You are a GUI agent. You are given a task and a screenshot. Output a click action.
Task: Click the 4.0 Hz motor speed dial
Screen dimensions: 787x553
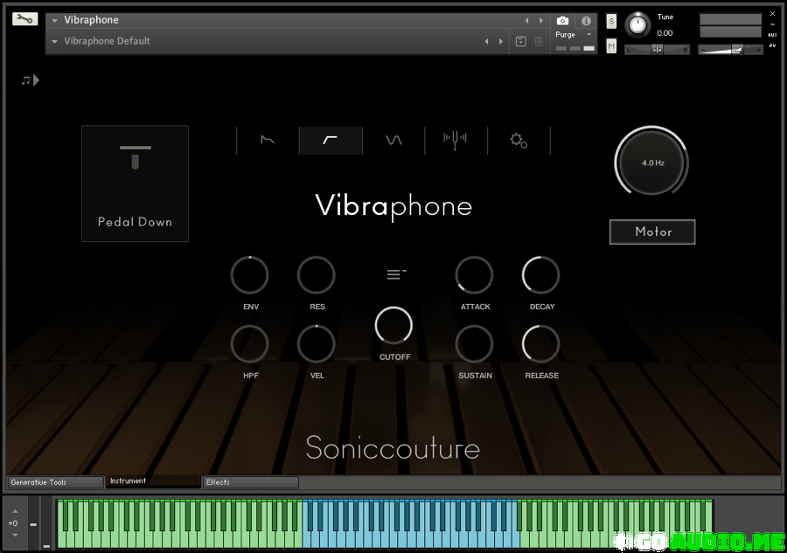[652, 163]
